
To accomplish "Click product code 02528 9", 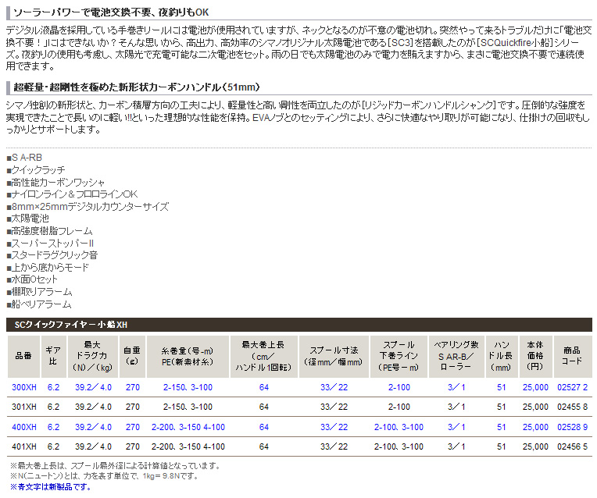I will point(572,427).
